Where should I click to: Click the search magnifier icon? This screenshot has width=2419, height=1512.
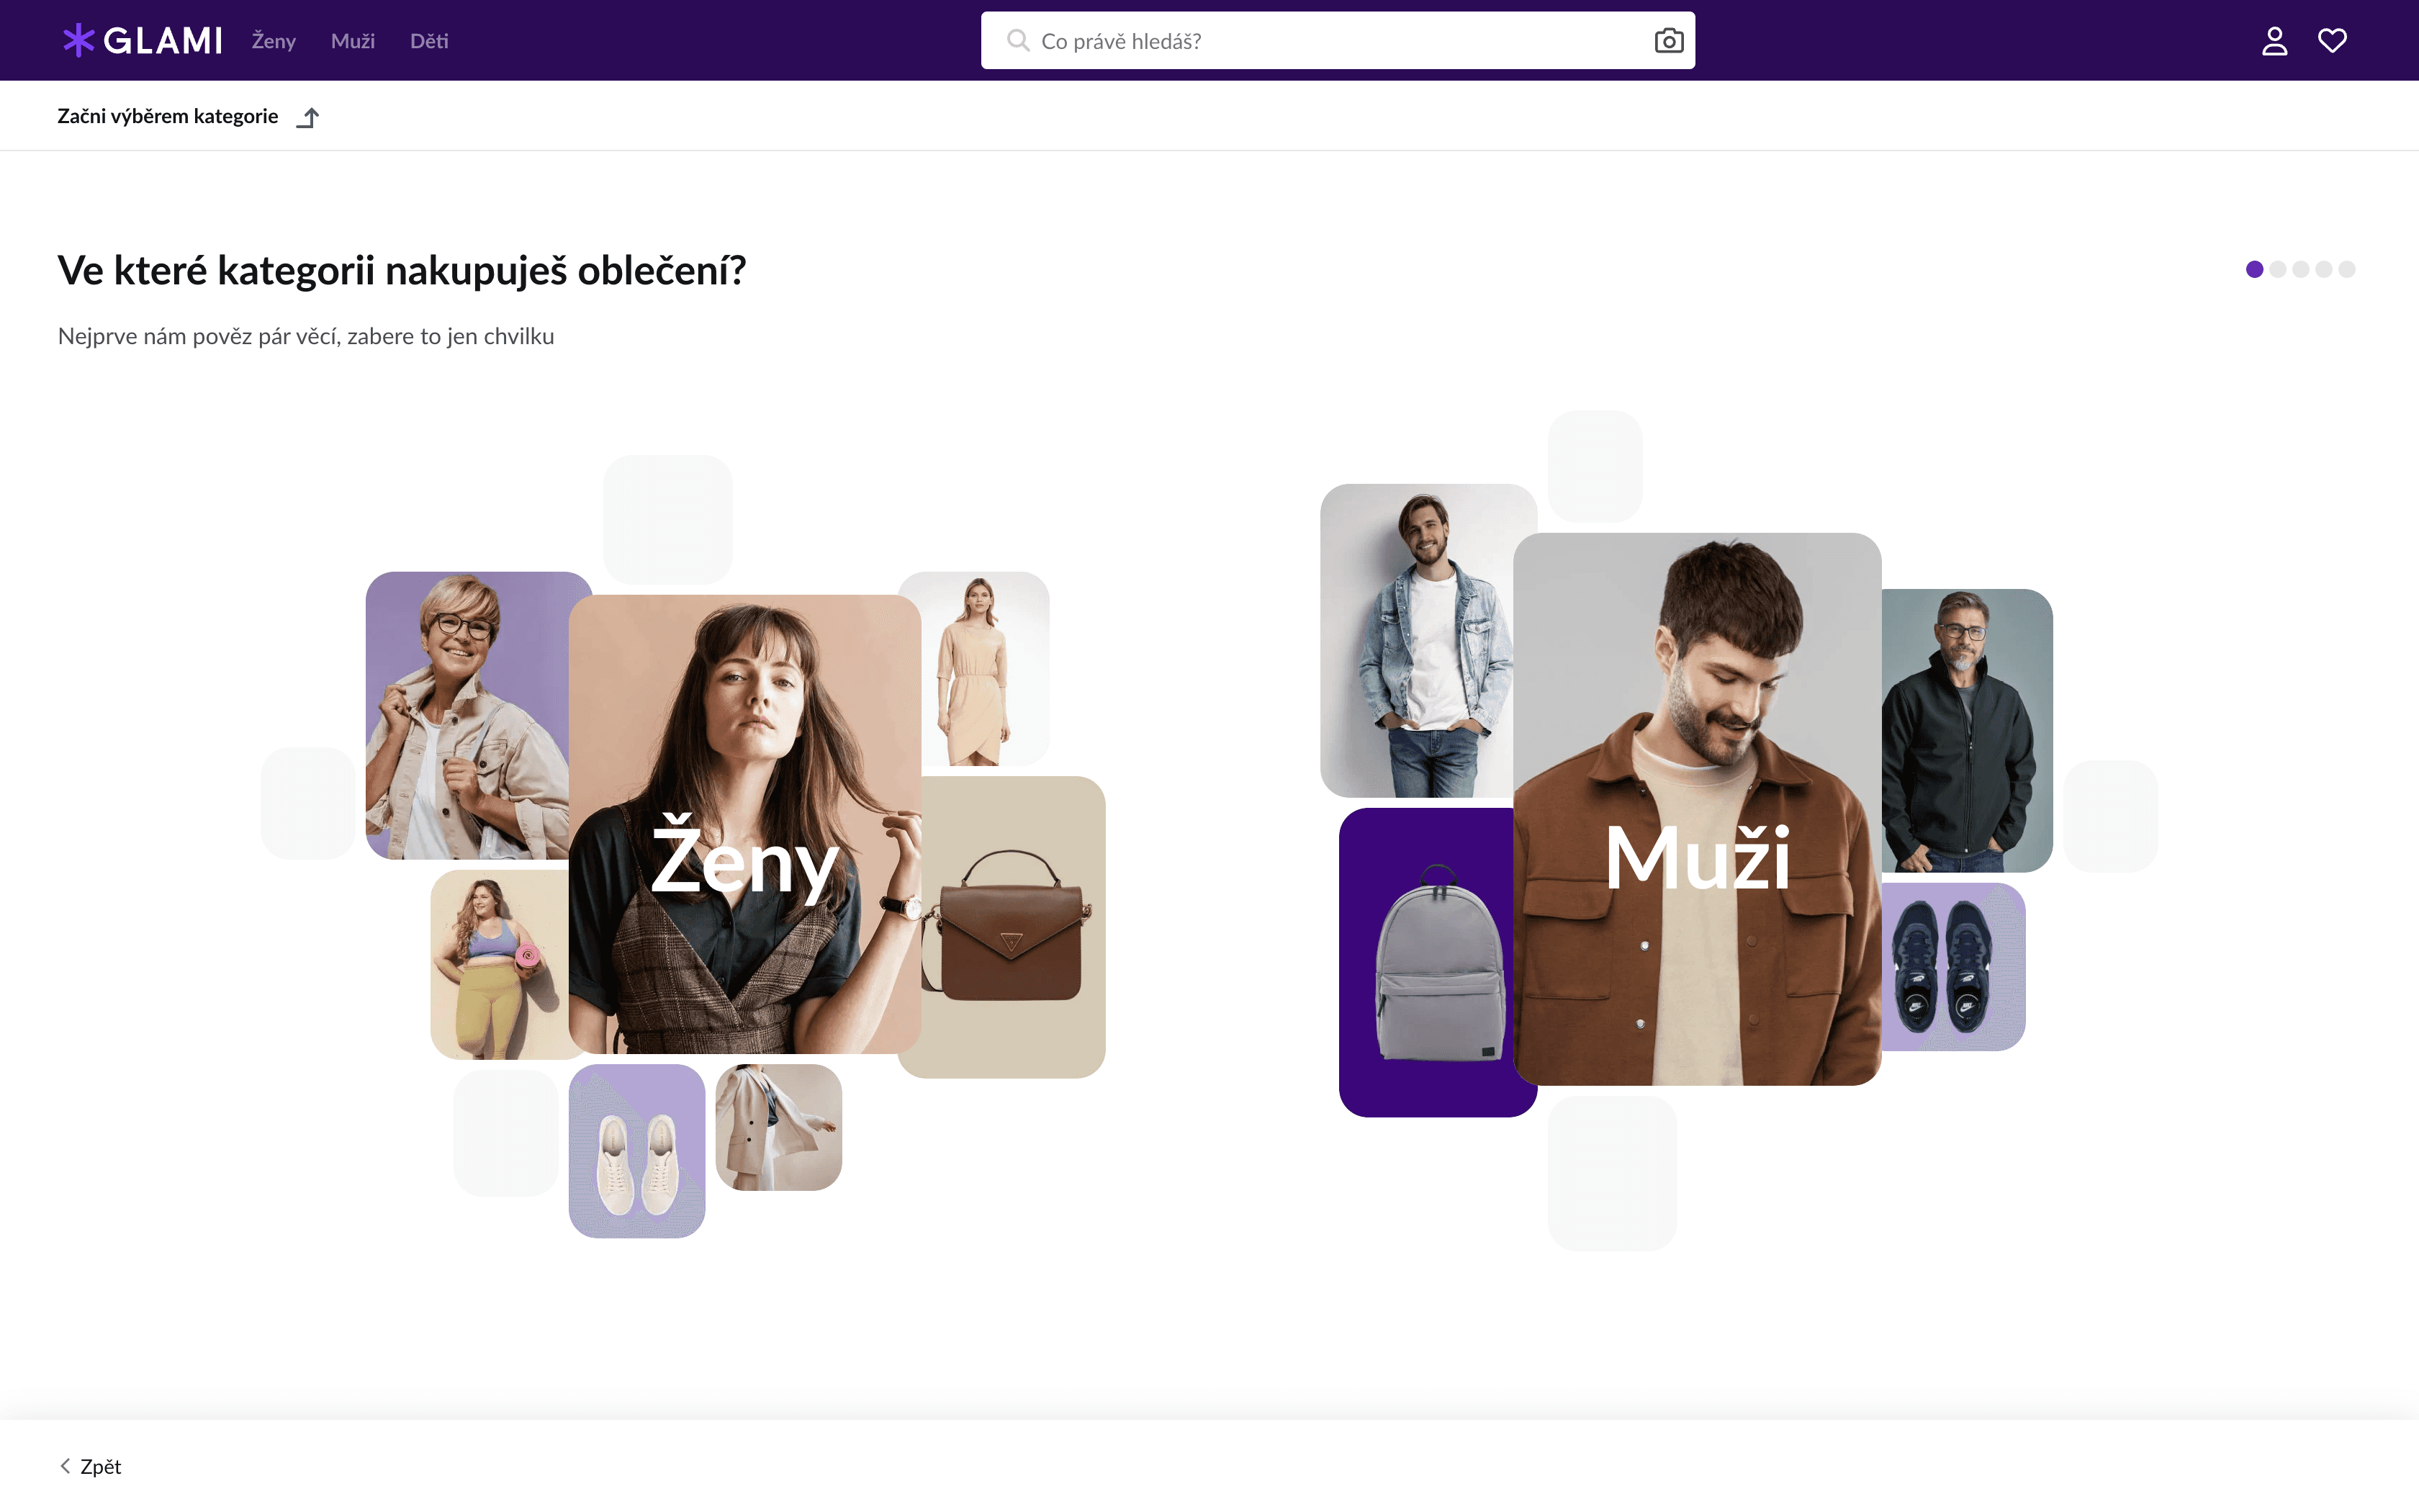[x=1017, y=40]
